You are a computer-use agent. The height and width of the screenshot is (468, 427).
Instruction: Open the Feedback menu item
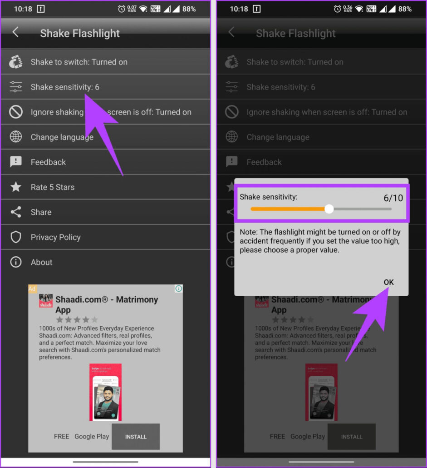tap(105, 162)
